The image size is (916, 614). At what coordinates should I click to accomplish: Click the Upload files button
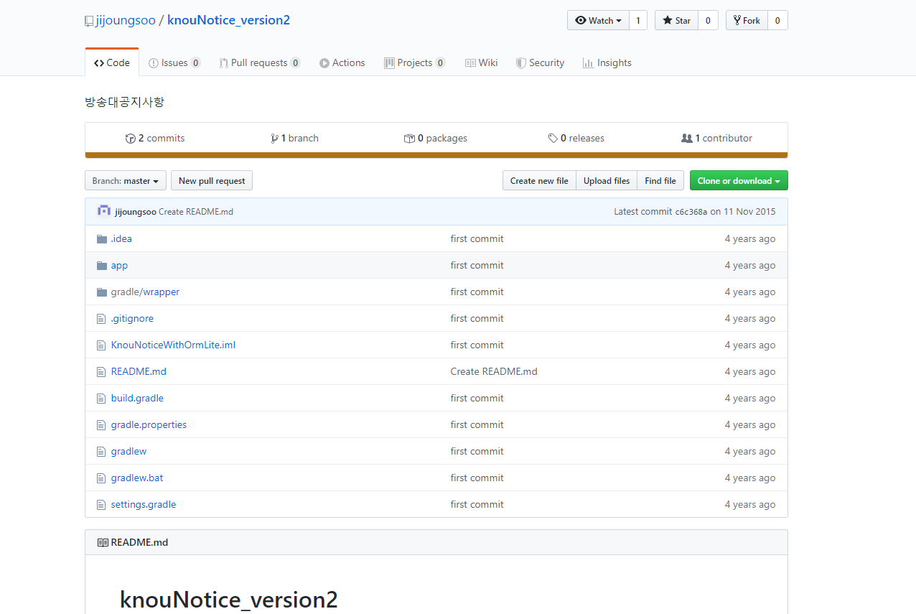[607, 181]
